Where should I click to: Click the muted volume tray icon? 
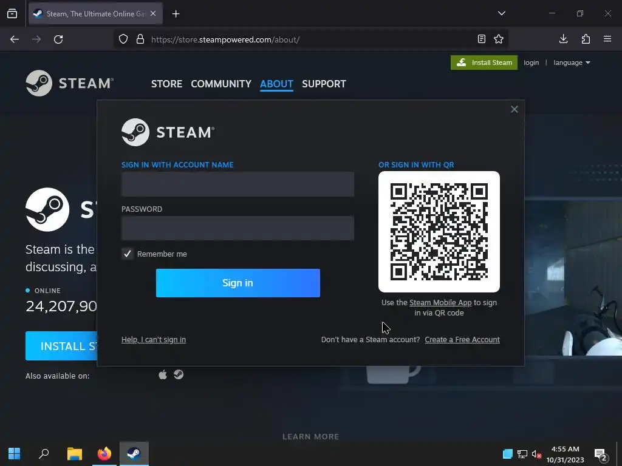536,454
